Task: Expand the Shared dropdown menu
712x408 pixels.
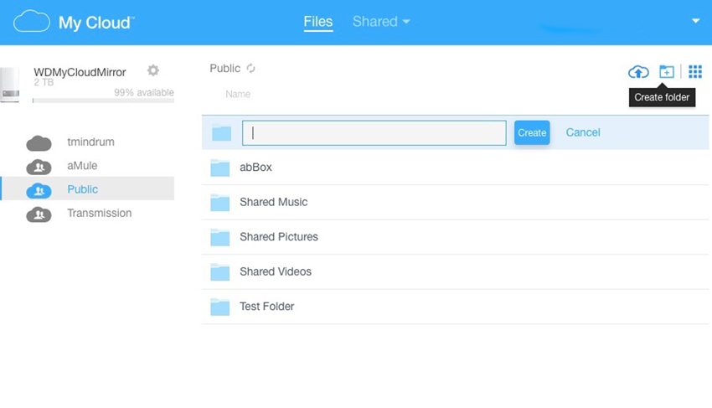Action: tap(381, 21)
